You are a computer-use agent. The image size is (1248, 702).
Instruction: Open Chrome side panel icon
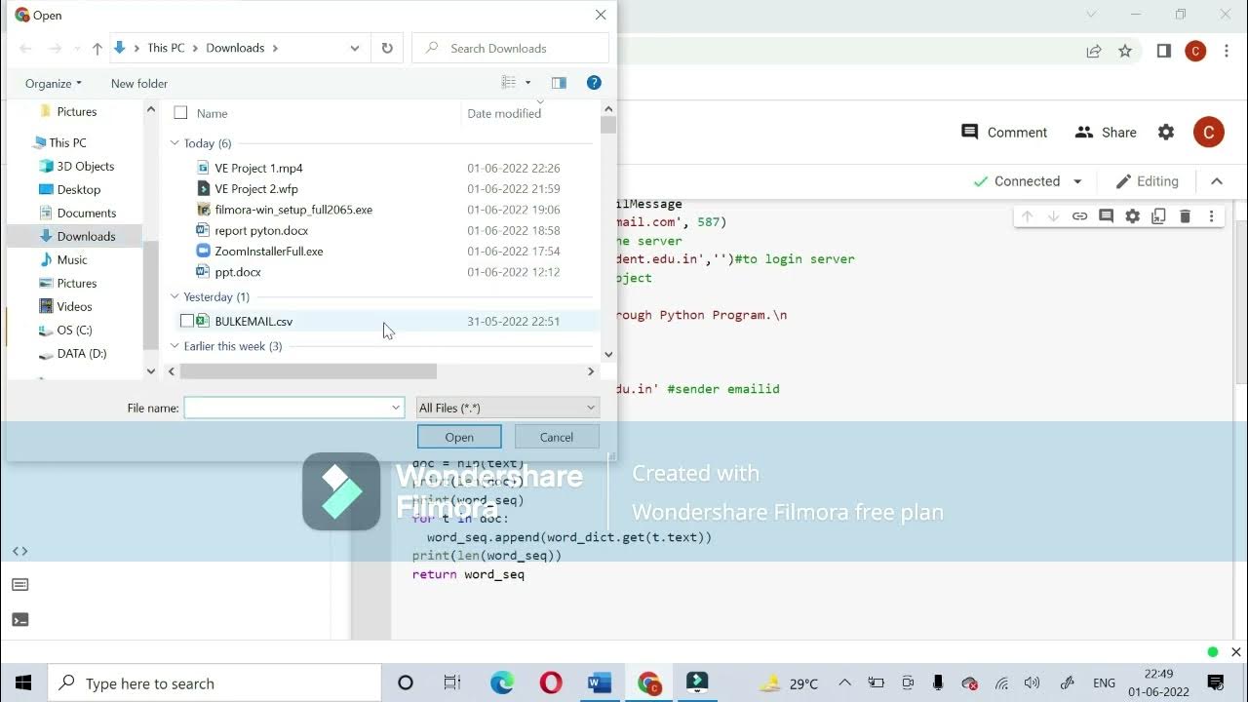1163,51
